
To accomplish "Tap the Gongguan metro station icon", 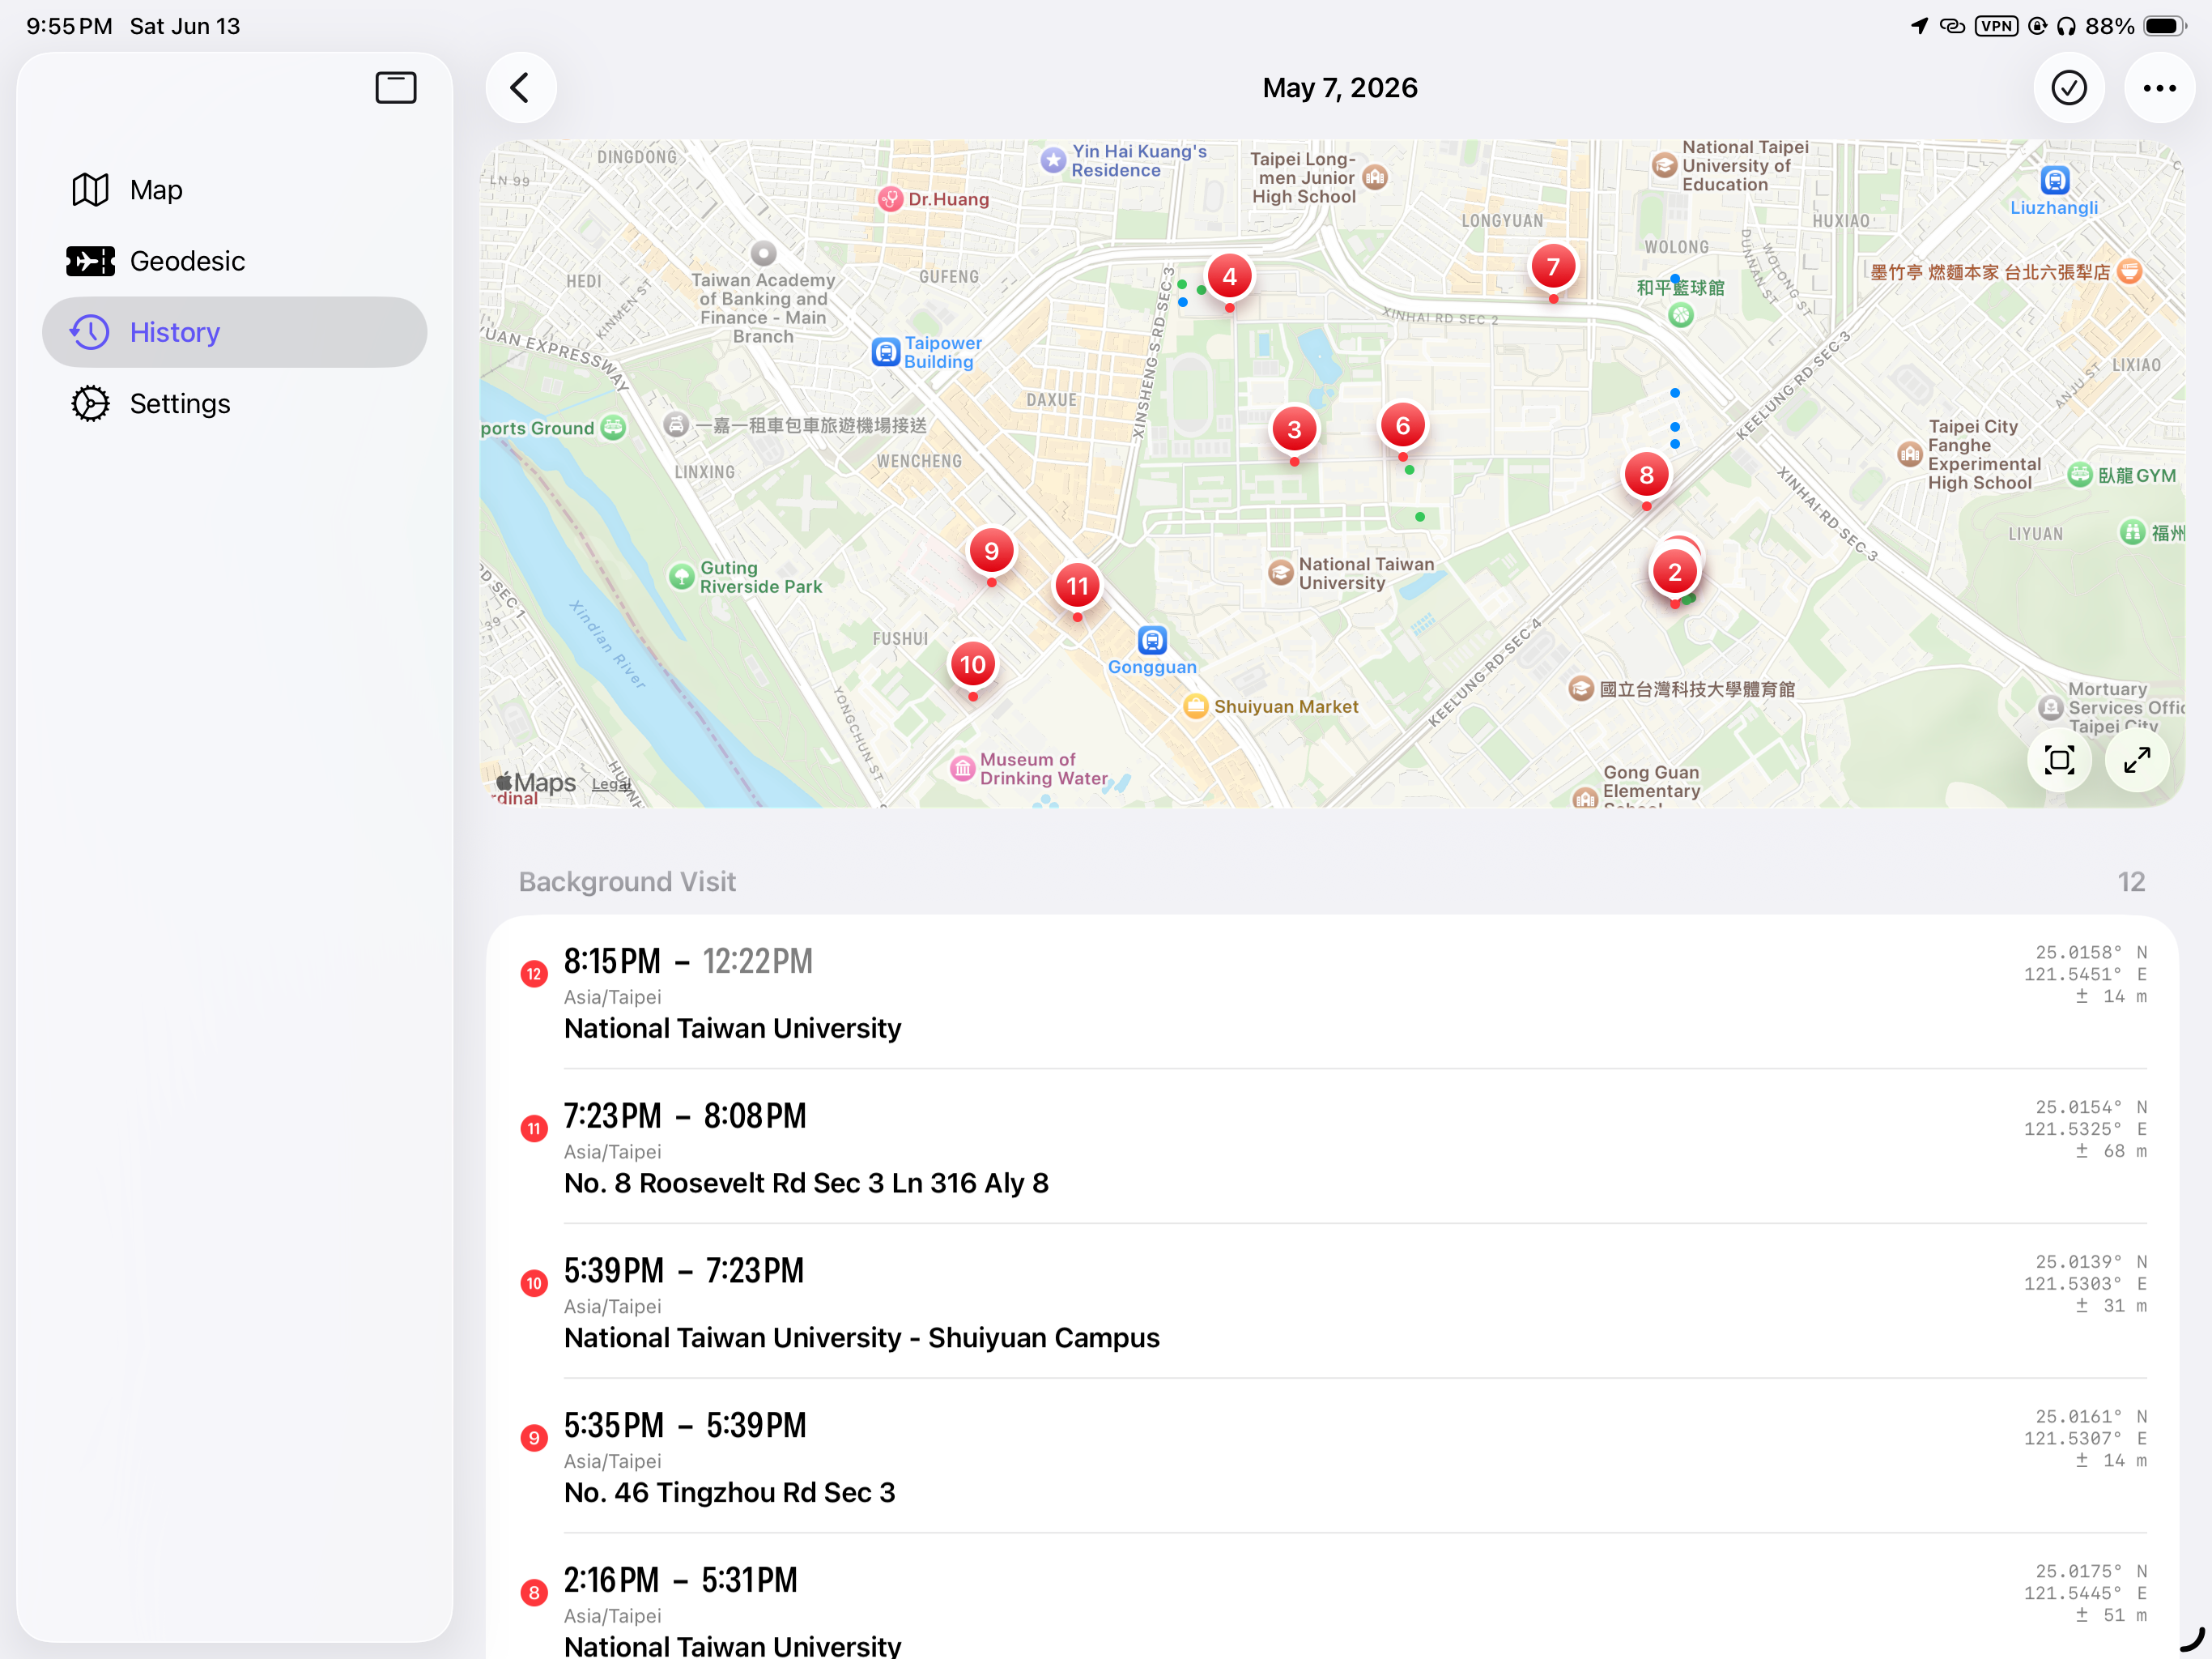I will [x=1152, y=641].
